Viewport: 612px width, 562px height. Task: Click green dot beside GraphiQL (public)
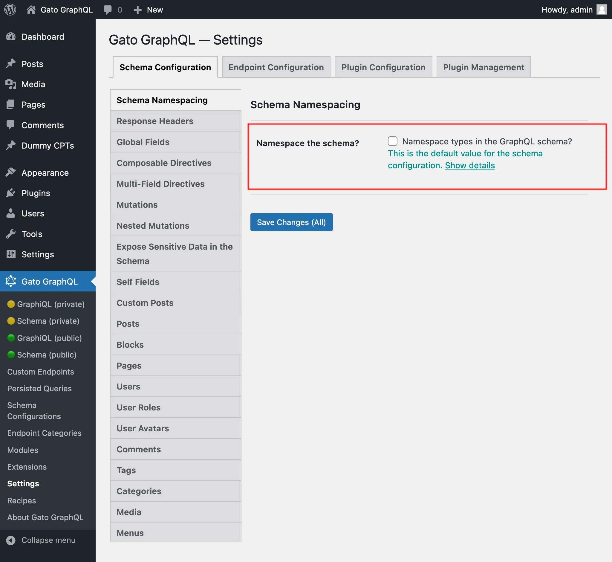[x=11, y=338]
